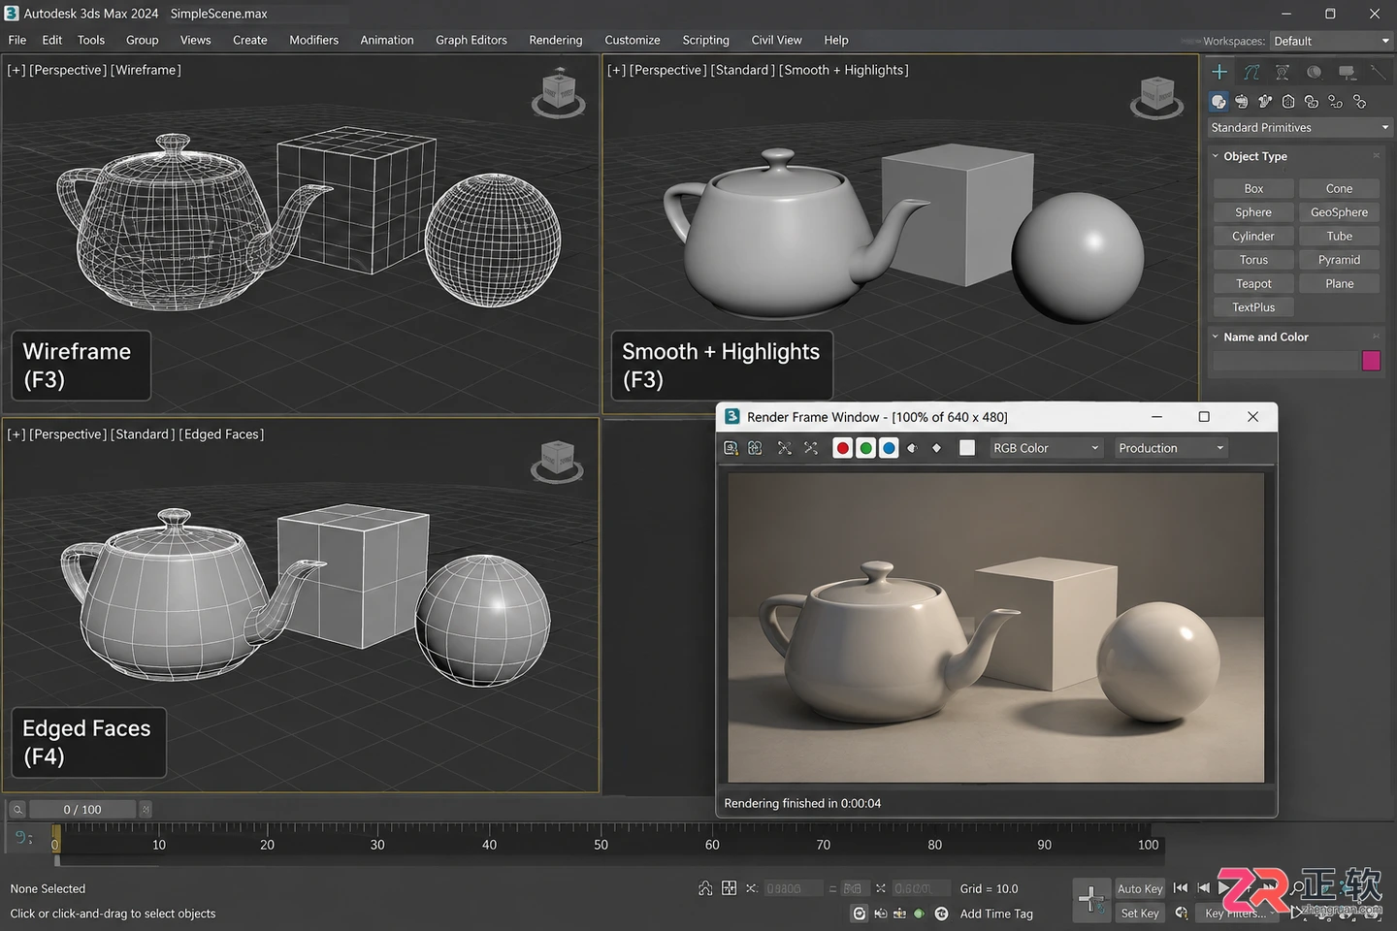The image size is (1397, 931).
Task: Open the Utilities panel tab icon
Action: pos(1378,72)
